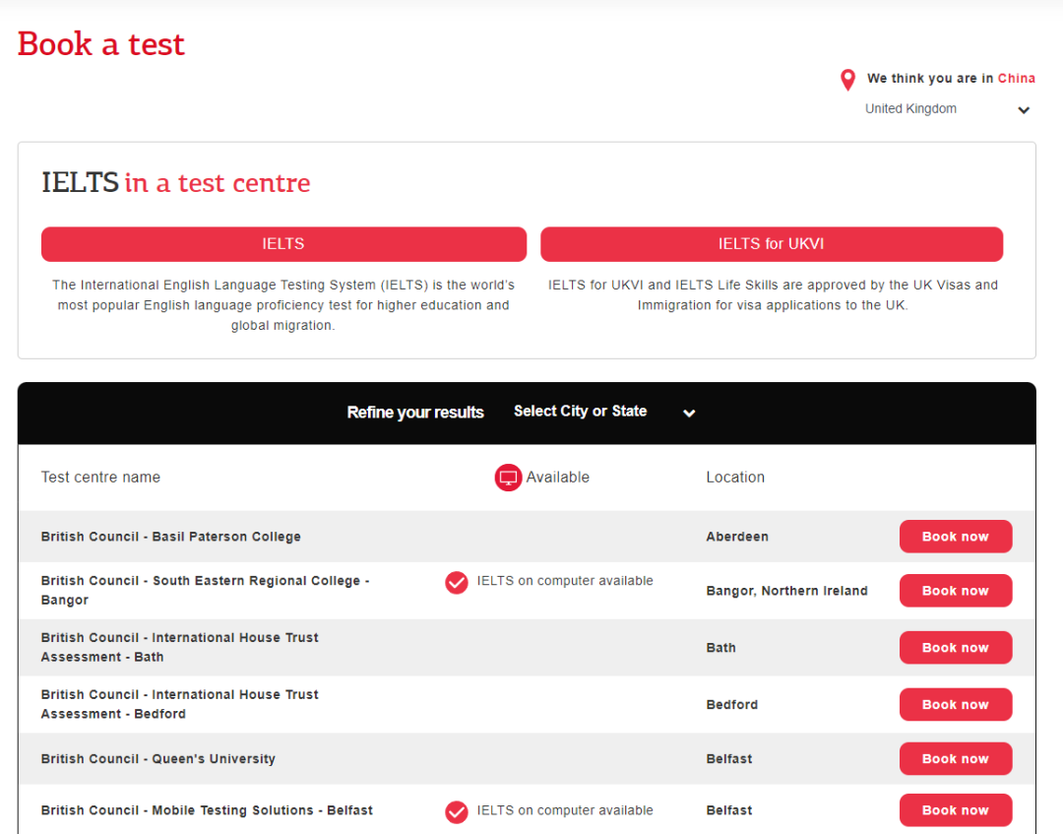Click the checkmark icon in the Bangor row
Image resolution: width=1063 pixels, height=834 pixels.
click(457, 582)
